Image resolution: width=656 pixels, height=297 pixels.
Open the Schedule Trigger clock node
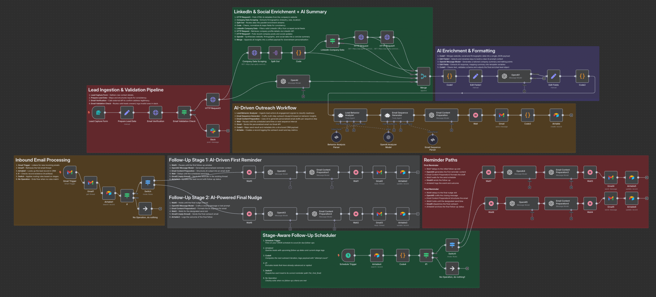(348, 255)
